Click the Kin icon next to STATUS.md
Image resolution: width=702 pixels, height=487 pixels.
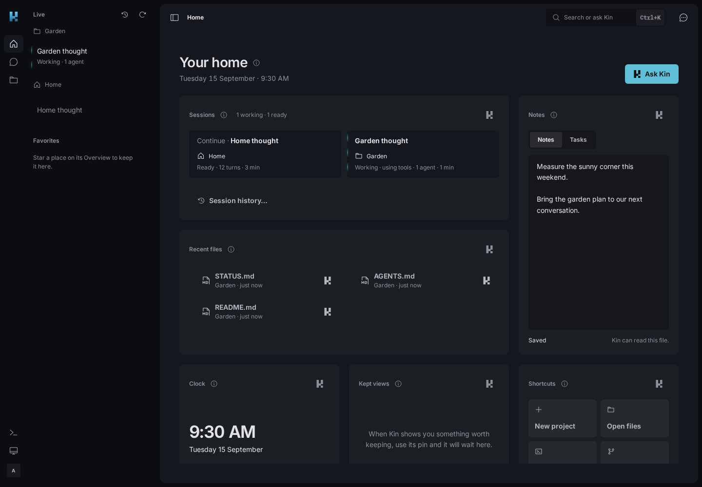click(328, 281)
